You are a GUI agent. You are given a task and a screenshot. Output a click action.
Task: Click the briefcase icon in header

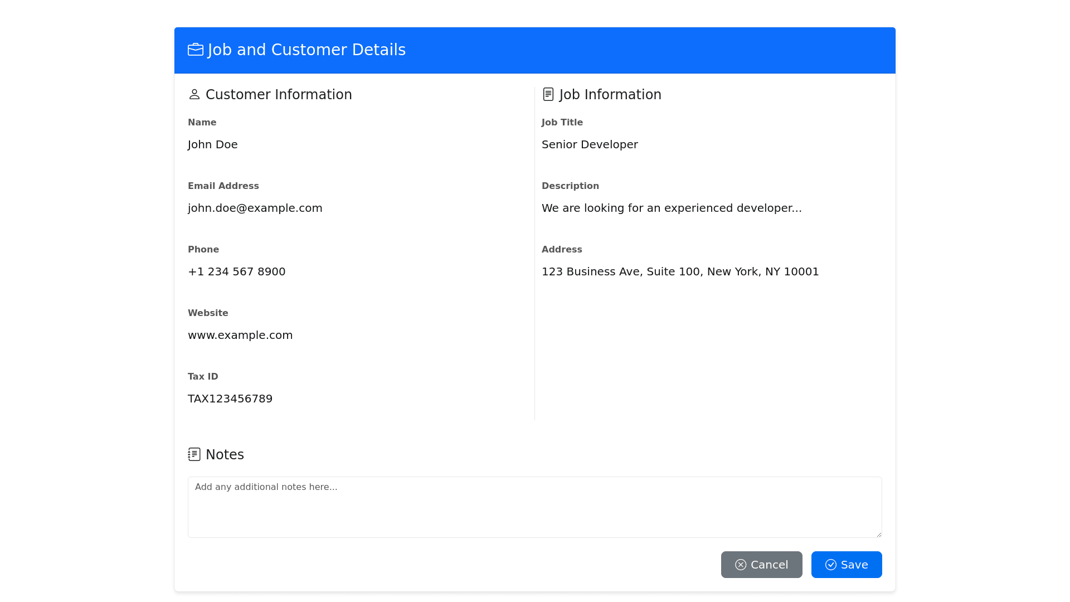(195, 50)
